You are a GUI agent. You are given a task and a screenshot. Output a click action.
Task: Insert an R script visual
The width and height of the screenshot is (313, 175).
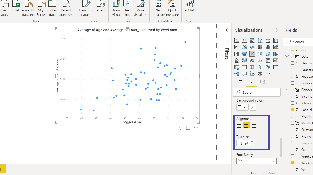[260, 67]
